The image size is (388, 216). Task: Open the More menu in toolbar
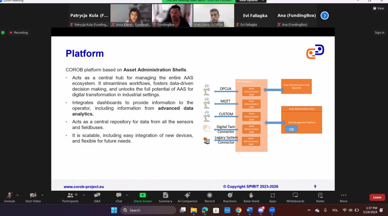point(343,196)
